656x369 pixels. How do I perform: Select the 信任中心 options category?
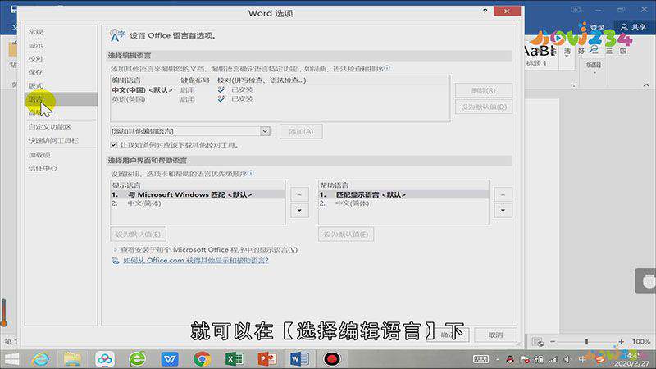(61, 168)
